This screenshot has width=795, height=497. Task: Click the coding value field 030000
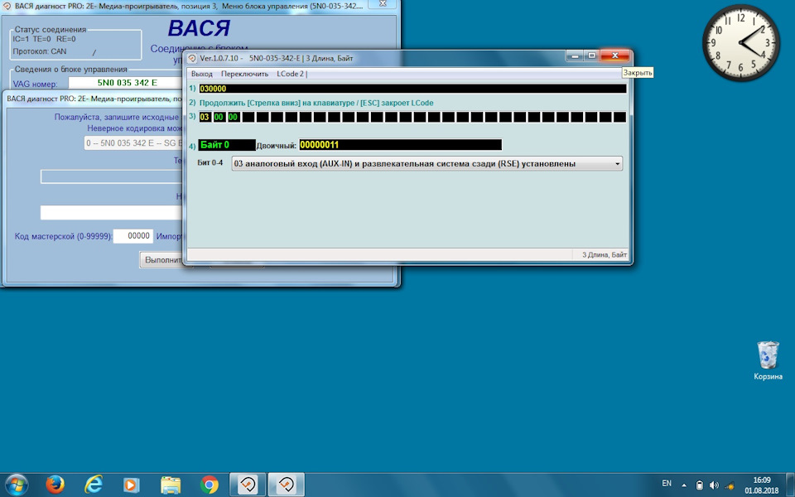point(412,89)
